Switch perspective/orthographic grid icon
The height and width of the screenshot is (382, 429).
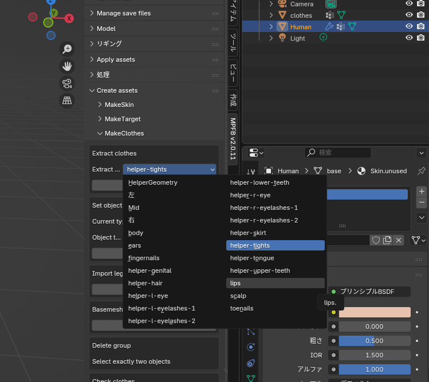pyautogui.click(x=67, y=101)
